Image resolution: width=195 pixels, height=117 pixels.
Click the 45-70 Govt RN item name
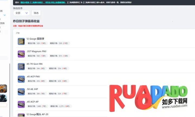(x=34, y=64)
